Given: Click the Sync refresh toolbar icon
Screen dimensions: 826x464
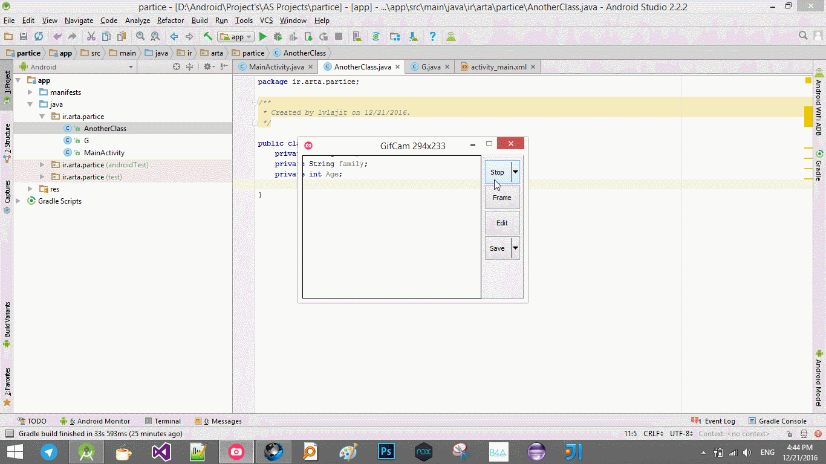Looking at the screenshot, I should click(x=38, y=37).
